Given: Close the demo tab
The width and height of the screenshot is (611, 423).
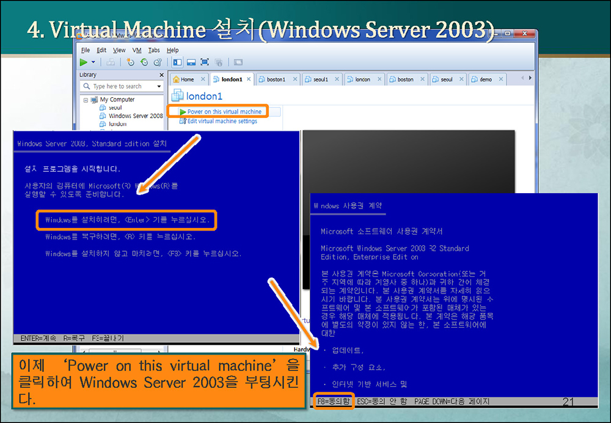Looking at the screenshot, I should [501, 79].
